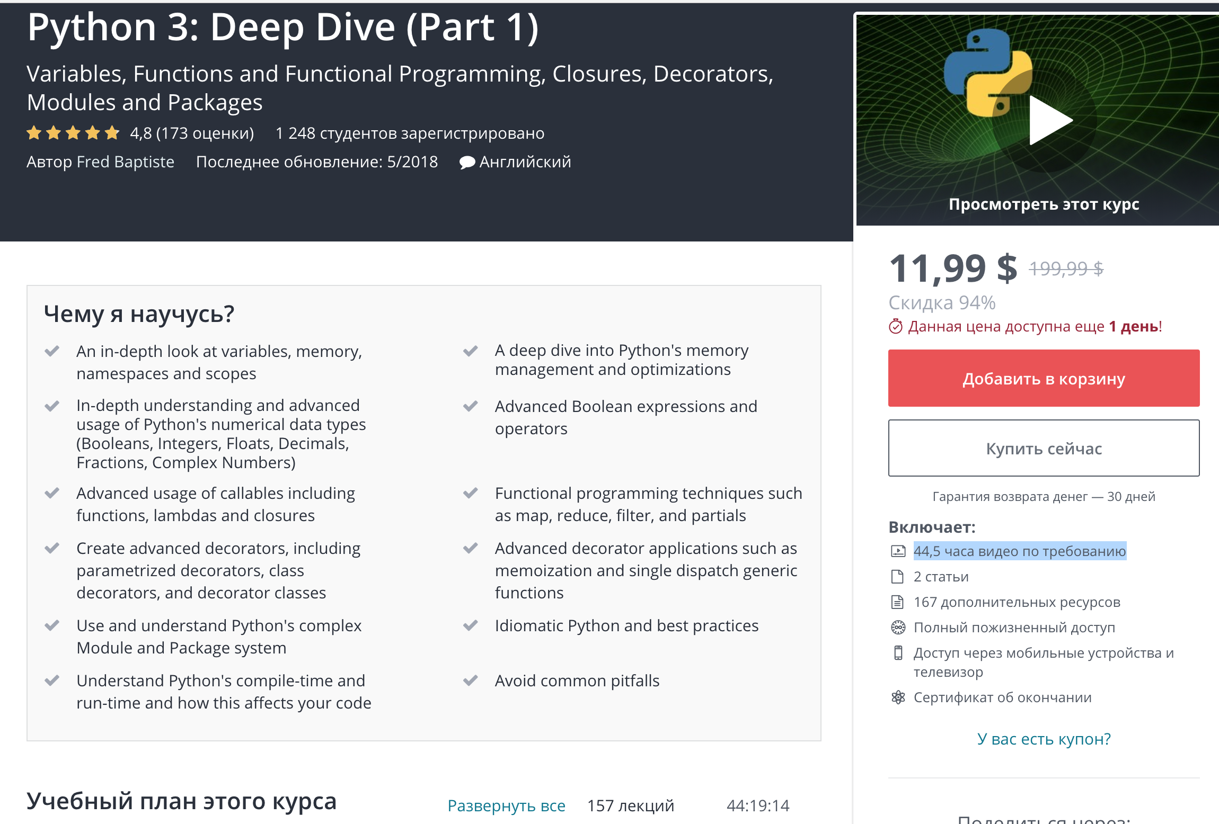The image size is (1219, 824).
Task: Click the lifetime access icon
Action: pos(898,628)
